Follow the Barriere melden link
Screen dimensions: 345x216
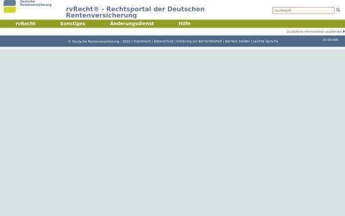[x=237, y=41]
